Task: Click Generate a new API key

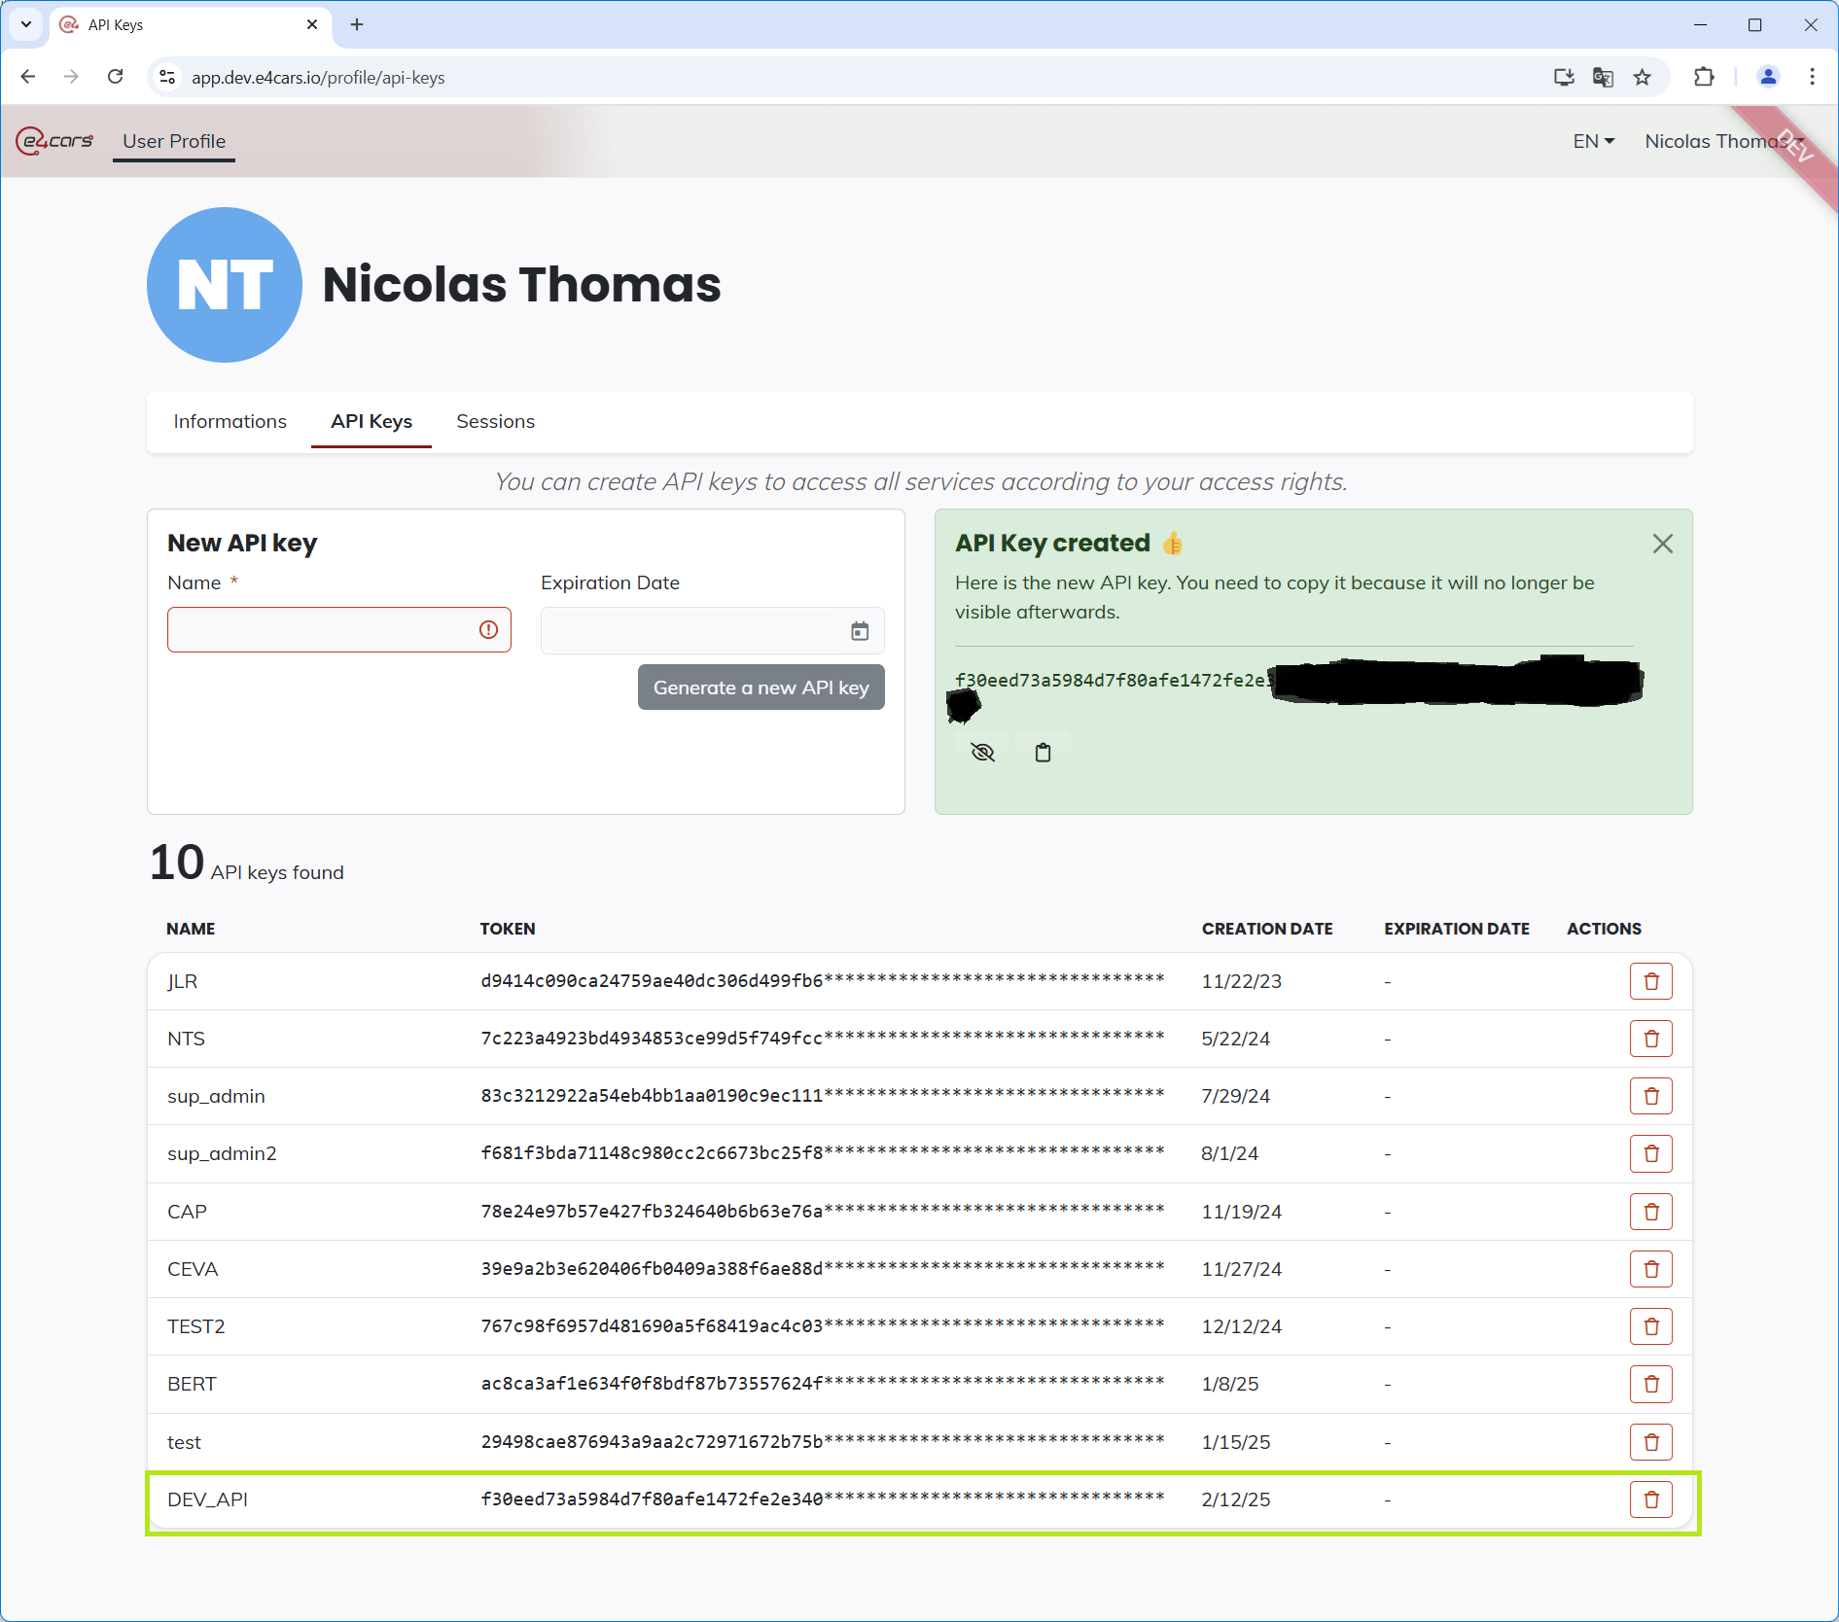Action: click(760, 688)
